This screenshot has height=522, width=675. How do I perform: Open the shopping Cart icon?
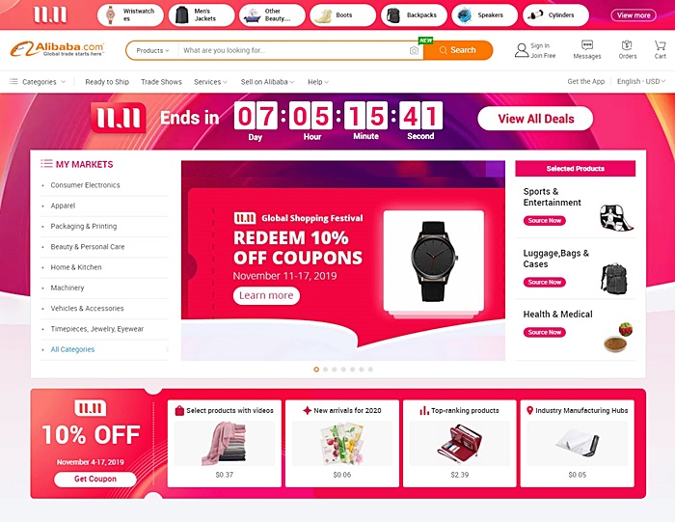660,45
